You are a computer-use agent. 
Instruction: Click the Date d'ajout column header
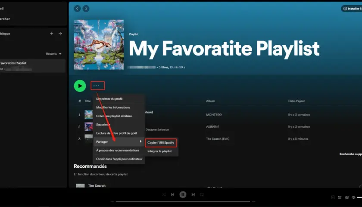click(296, 101)
